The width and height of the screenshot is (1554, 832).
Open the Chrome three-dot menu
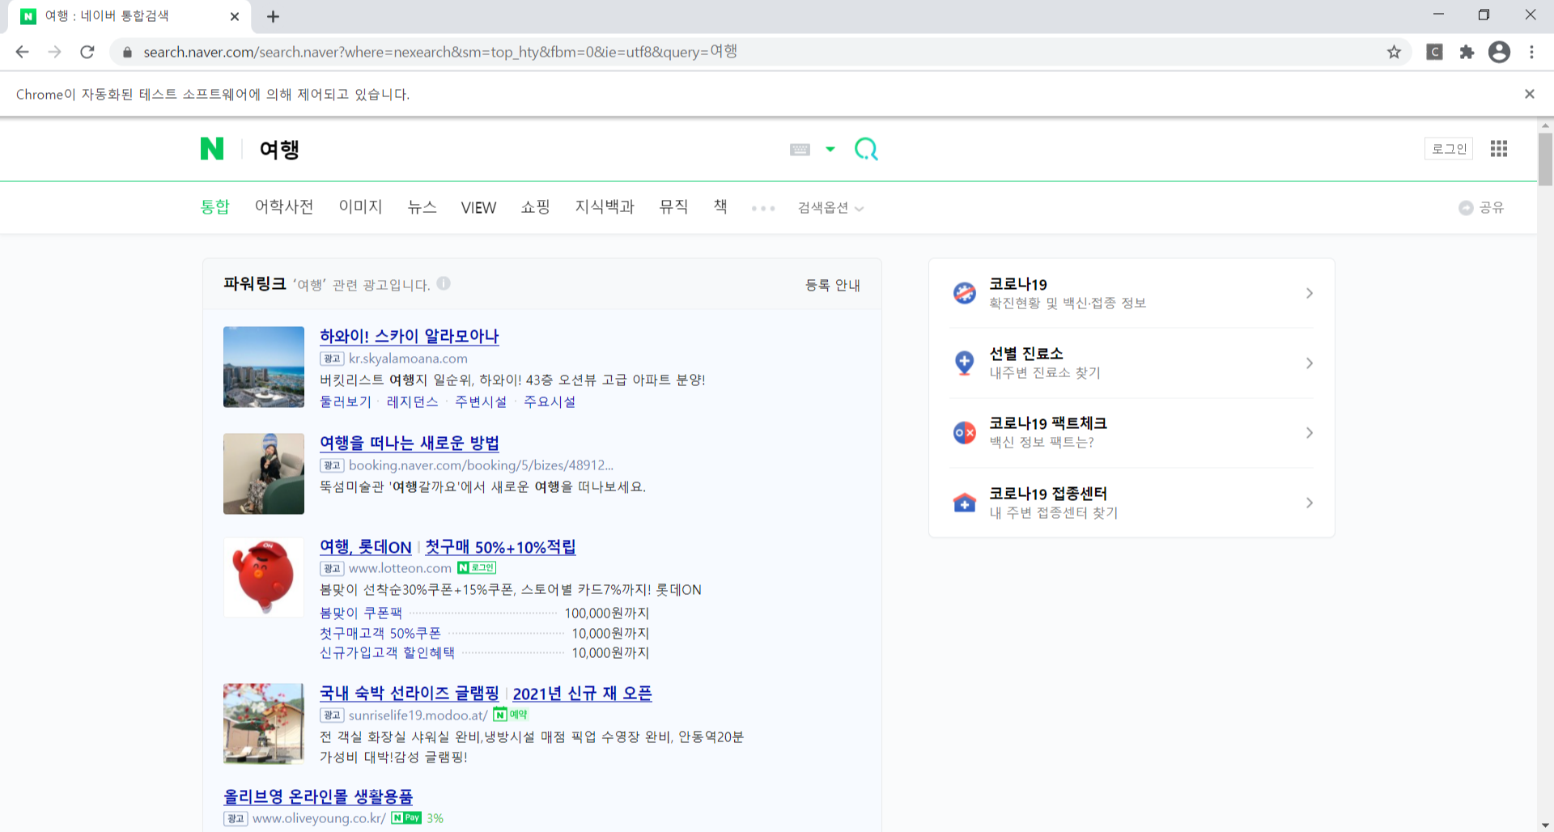[1531, 52]
